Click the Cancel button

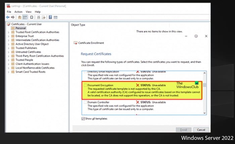tap(201, 130)
